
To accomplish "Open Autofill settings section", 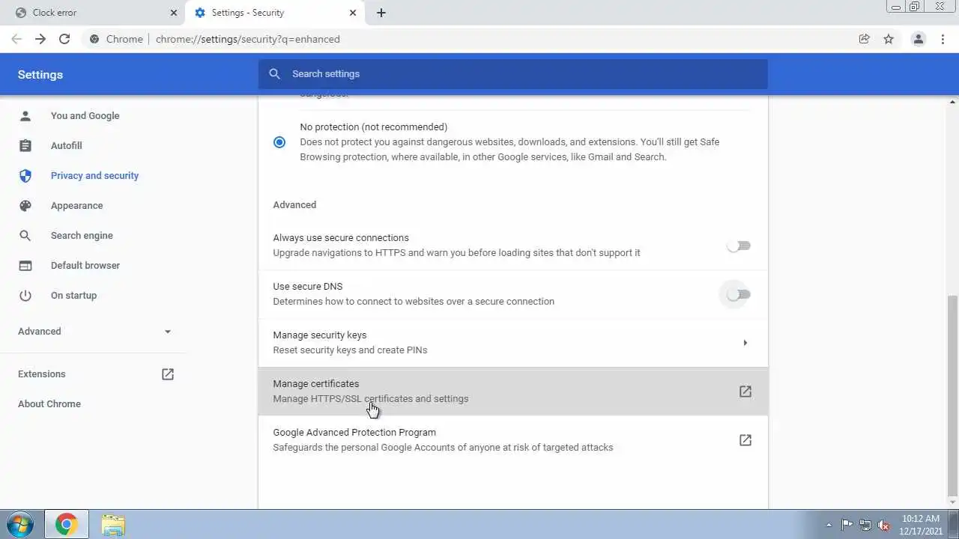I will (x=66, y=145).
